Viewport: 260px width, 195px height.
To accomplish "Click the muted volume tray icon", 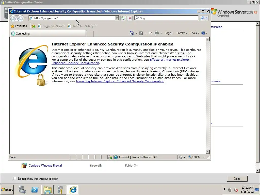I will pyautogui.click(x=236, y=189).
